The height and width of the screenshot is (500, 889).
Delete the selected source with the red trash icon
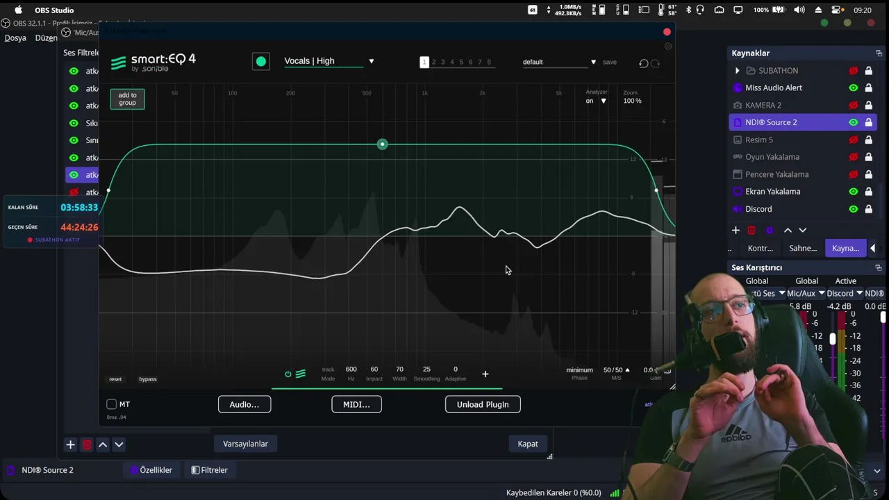[x=751, y=230]
